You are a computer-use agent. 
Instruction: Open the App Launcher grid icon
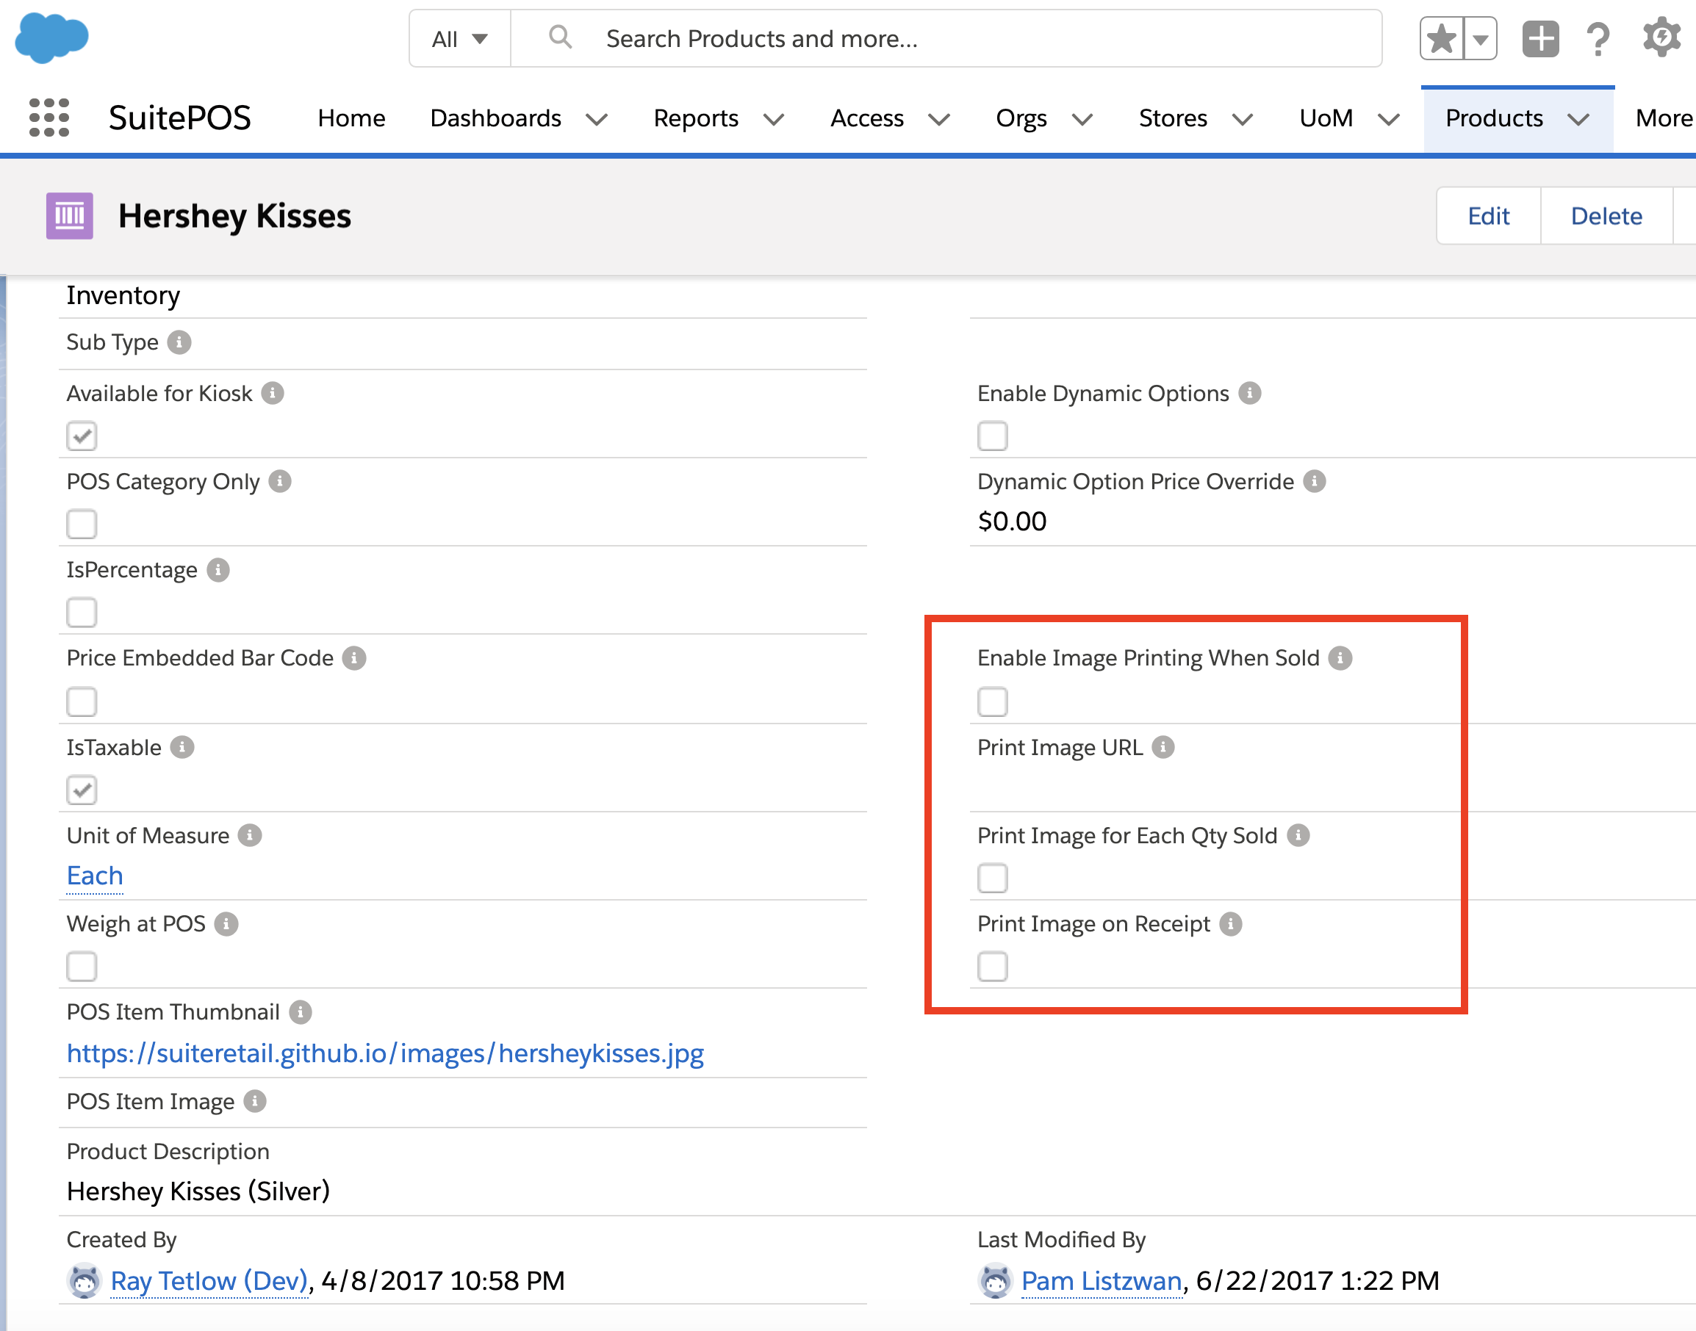click(x=49, y=118)
